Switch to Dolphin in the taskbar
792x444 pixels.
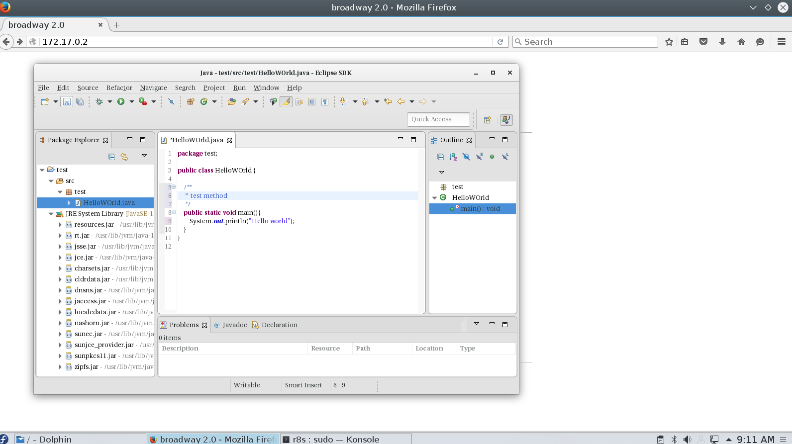pyautogui.click(x=80, y=439)
